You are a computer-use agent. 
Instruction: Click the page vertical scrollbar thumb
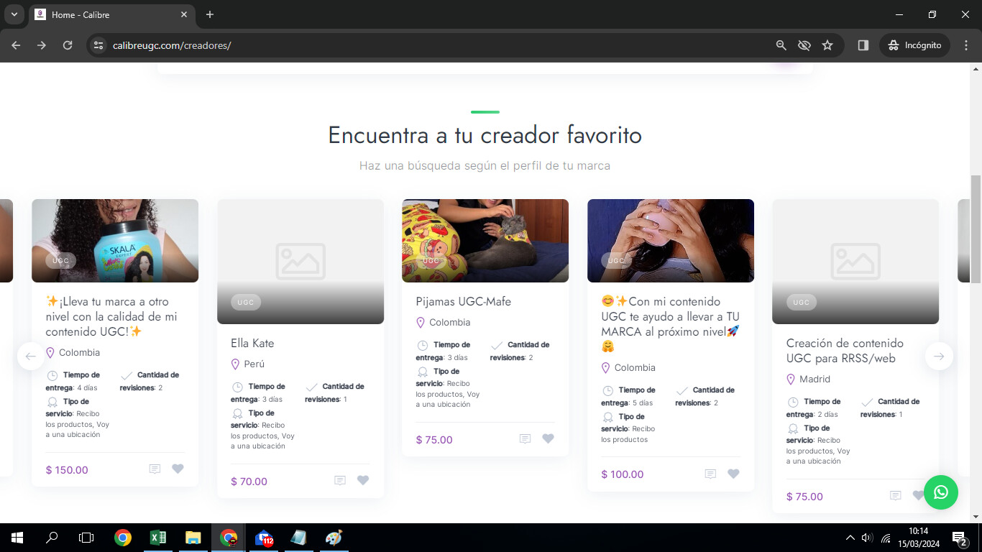(x=976, y=229)
